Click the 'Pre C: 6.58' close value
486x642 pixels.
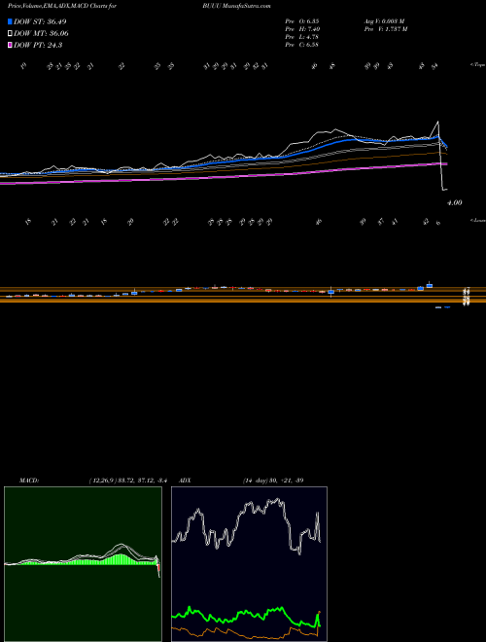click(302, 45)
